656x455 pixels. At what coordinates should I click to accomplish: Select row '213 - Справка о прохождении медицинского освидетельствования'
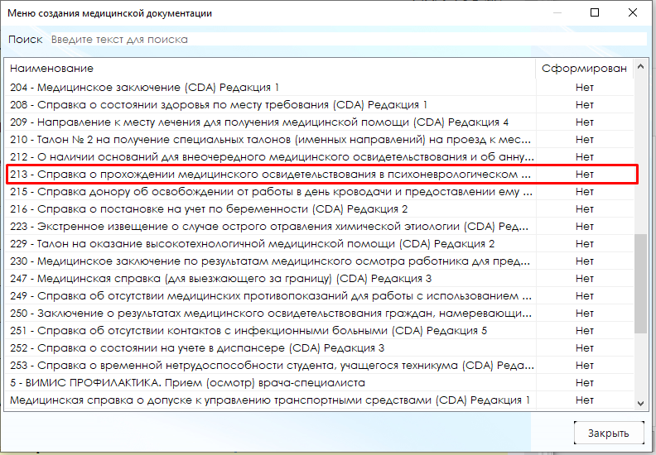tap(320, 175)
